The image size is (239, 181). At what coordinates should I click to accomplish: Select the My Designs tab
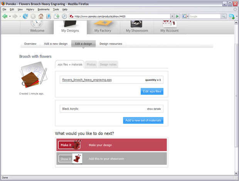point(70,27)
